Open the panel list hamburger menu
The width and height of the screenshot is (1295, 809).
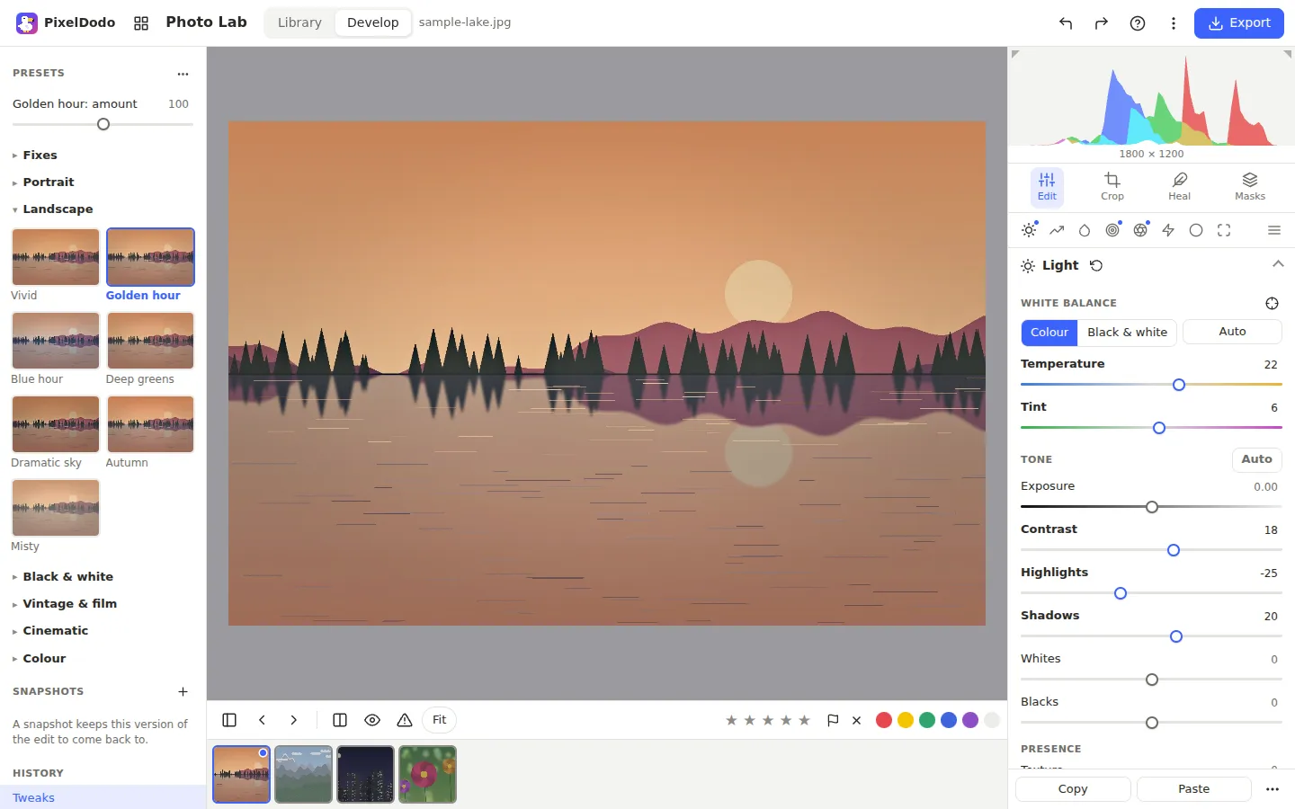click(x=1273, y=230)
